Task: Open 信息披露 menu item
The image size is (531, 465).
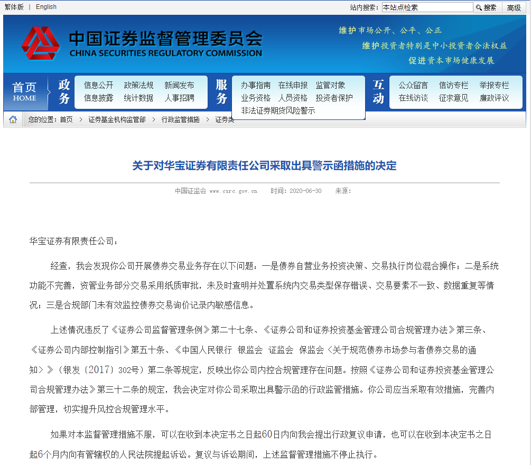Action: coord(99,98)
